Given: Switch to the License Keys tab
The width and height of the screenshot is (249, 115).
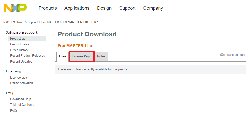Looking at the screenshot, I should [x=81, y=56].
